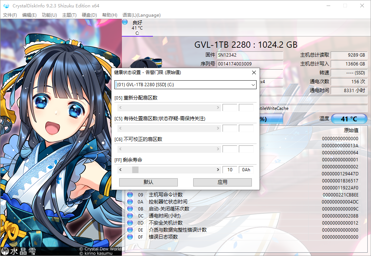Screen dimensions: 371x256
Task: Open the 编辑(E) menu
Action: click(x=29, y=15)
